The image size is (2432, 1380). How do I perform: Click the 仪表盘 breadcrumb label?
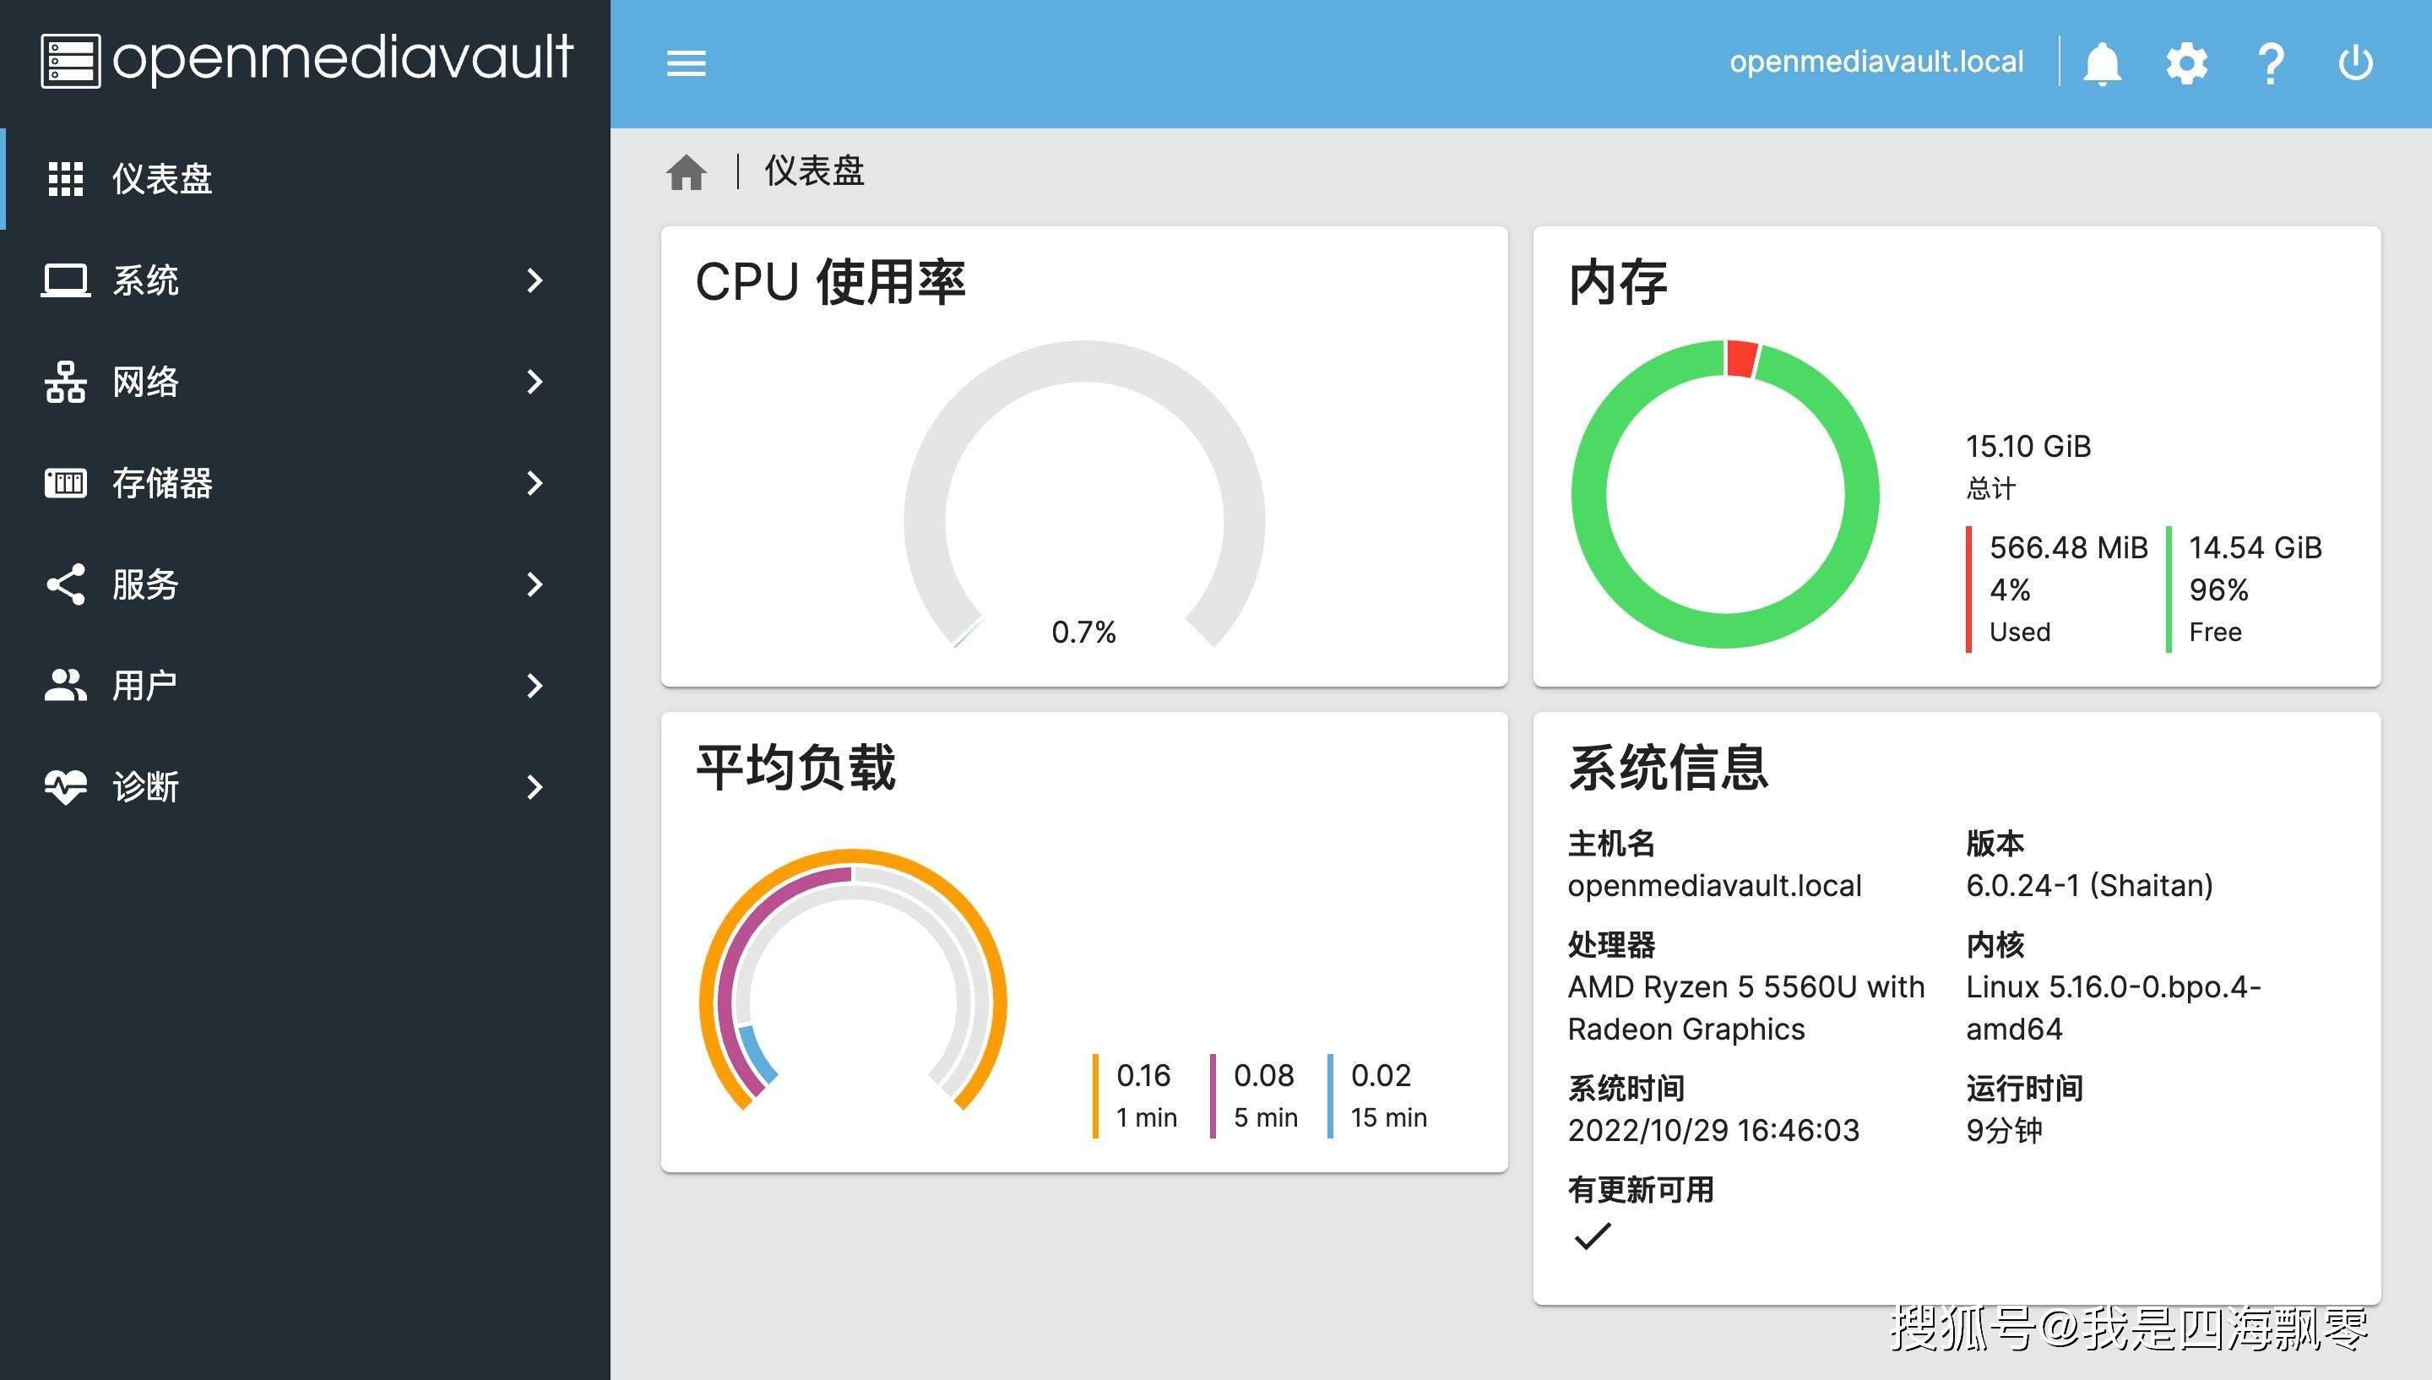click(x=815, y=171)
